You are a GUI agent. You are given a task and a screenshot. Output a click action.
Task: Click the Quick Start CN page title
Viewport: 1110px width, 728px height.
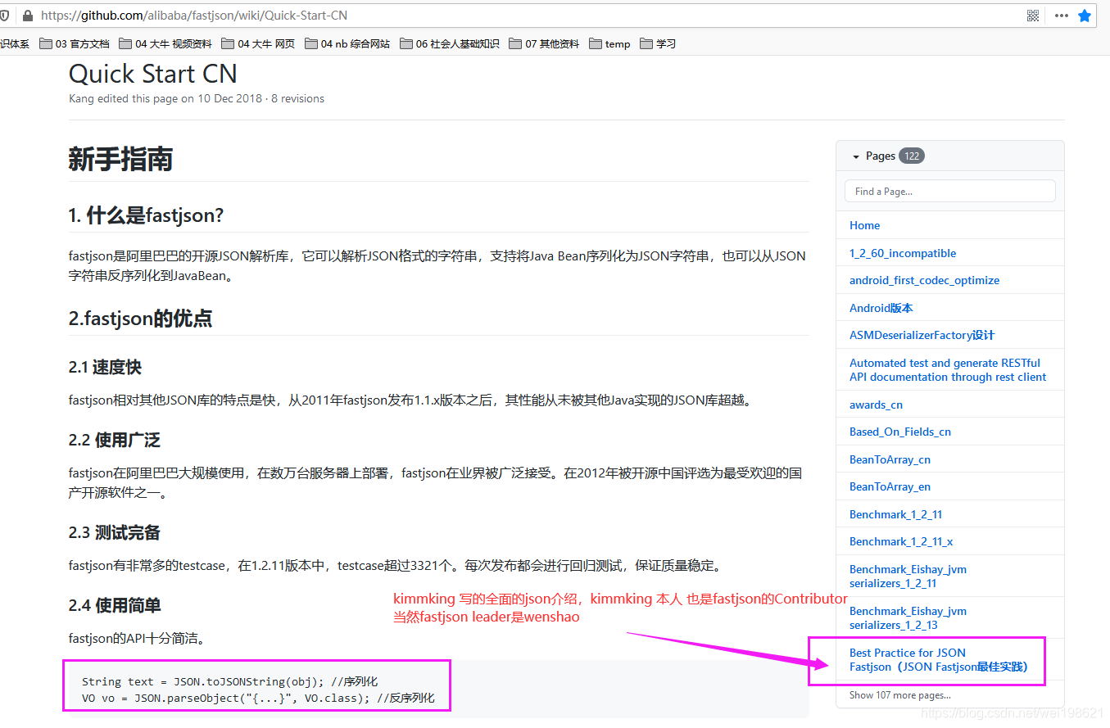pos(152,74)
